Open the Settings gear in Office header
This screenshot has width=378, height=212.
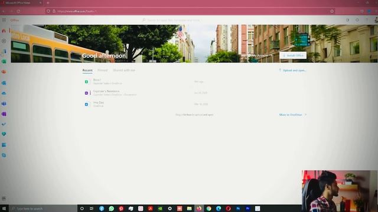pos(357,20)
